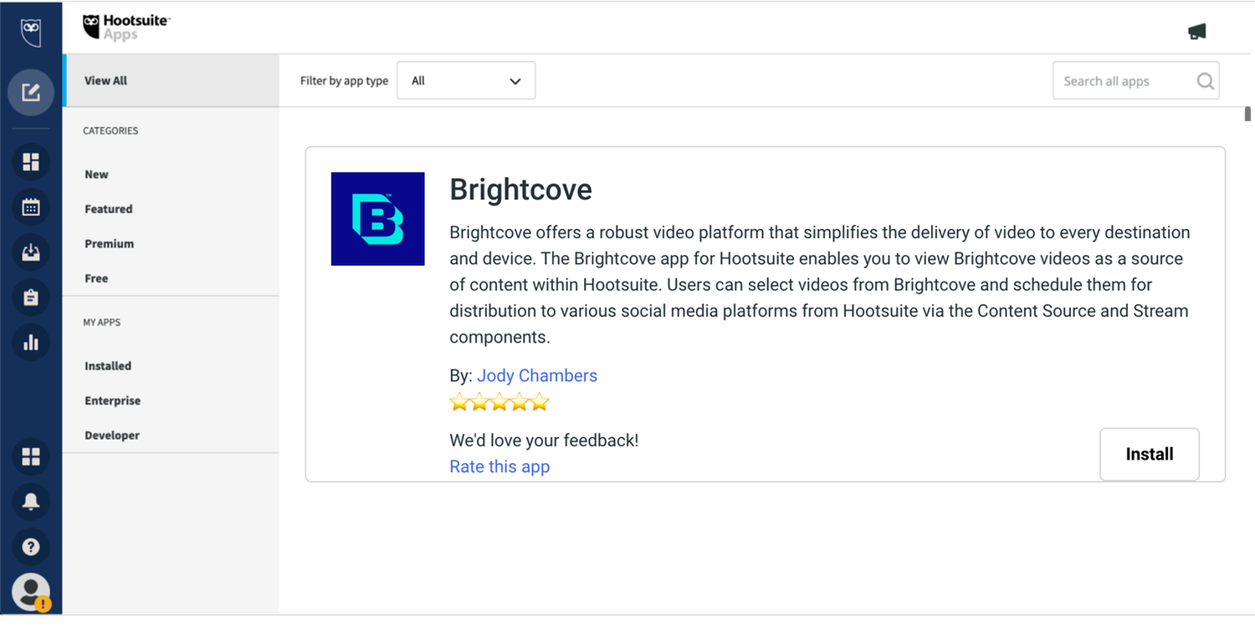Open the Help question mark icon

[x=31, y=547]
